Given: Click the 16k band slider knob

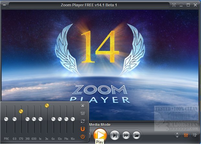Looking at the screenshot, I should click(x=73, y=119).
